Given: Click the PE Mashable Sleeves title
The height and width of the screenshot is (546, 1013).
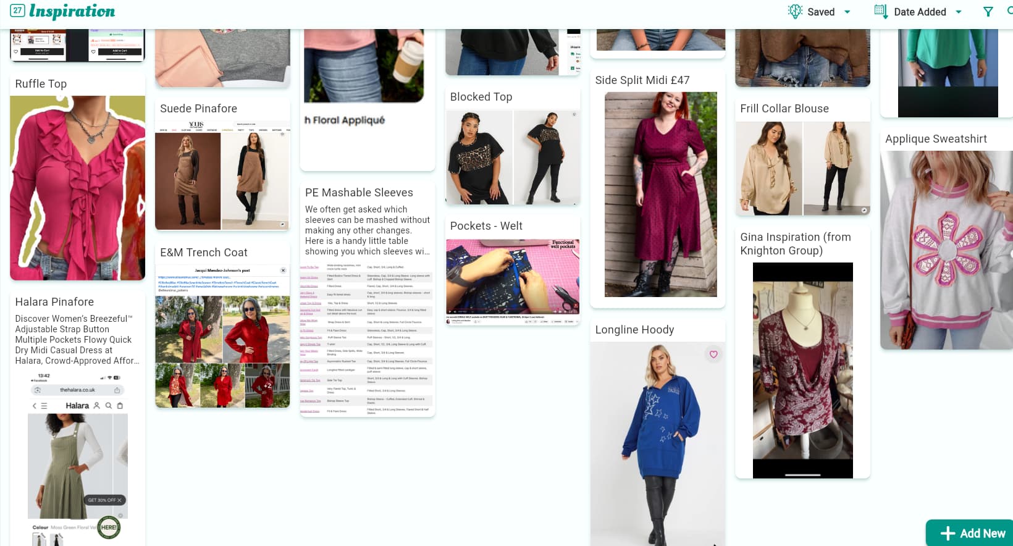Looking at the screenshot, I should click(359, 193).
